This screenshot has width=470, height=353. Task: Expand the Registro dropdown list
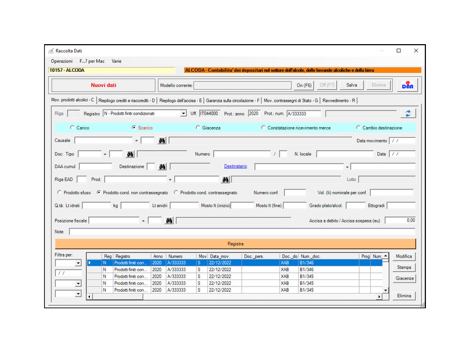pyautogui.click(x=183, y=114)
